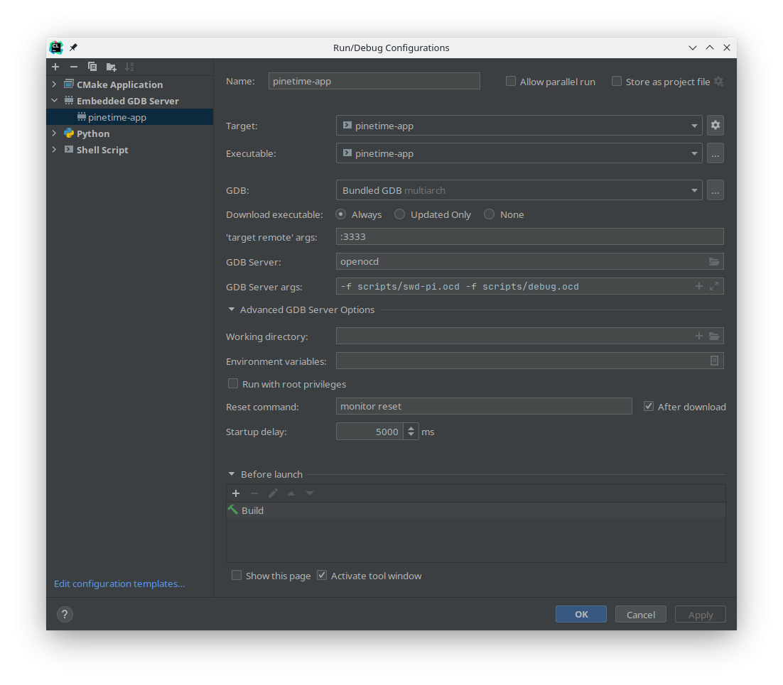The height and width of the screenshot is (685, 783).
Task: Collapse Advanced GDB Server Options section
Action: (x=232, y=309)
